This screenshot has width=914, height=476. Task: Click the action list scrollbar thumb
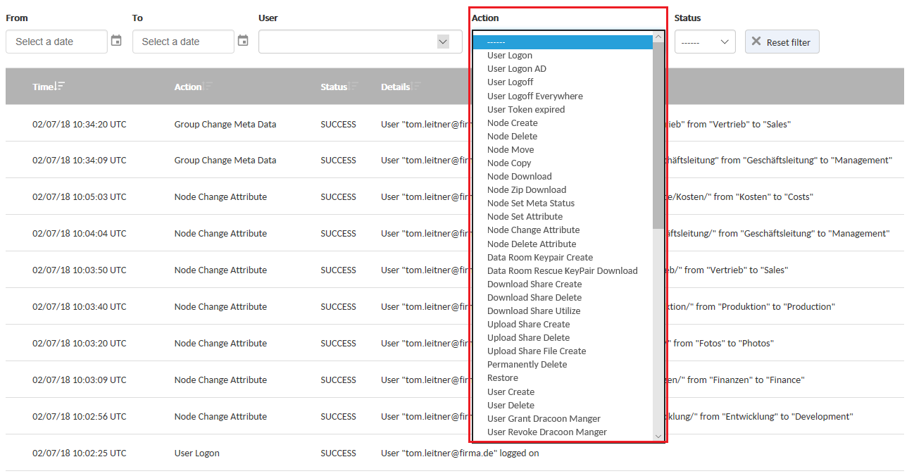(658, 134)
